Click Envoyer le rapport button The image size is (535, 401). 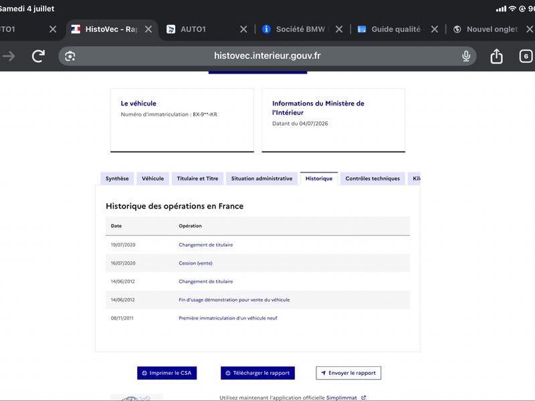pos(348,373)
